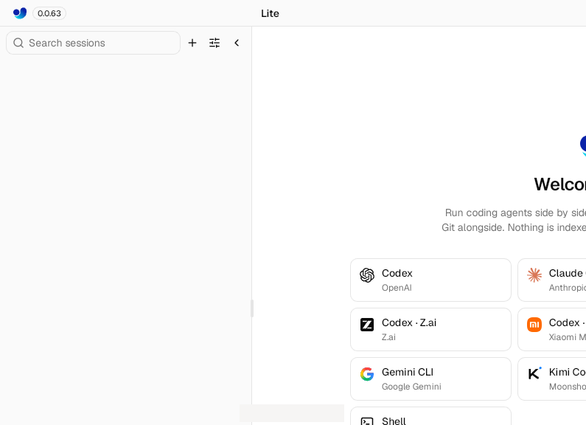Image resolution: width=586 pixels, height=425 pixels.
Task: Click the Z.ai logo icon
Action: pyautogui.click(x=367, y=325)
